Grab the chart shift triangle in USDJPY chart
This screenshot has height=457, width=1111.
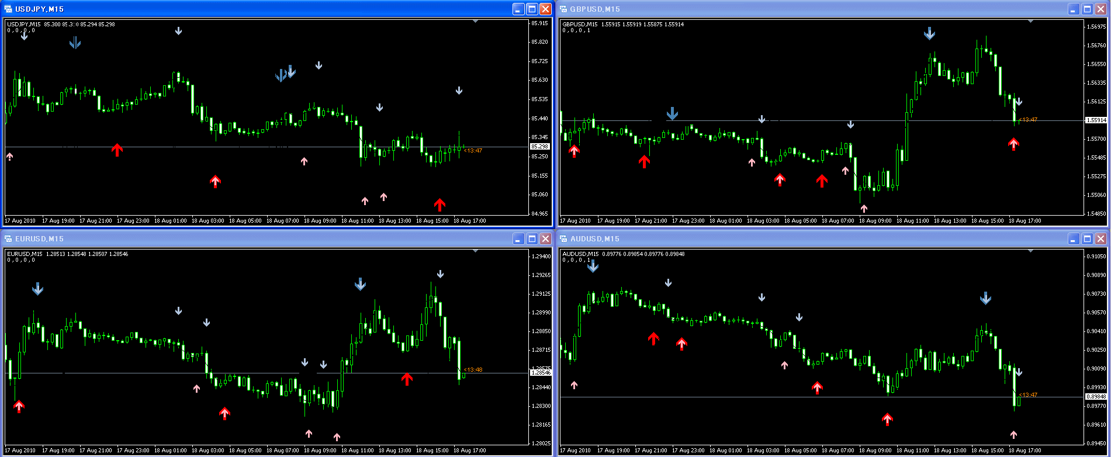(x=475, y=21)
